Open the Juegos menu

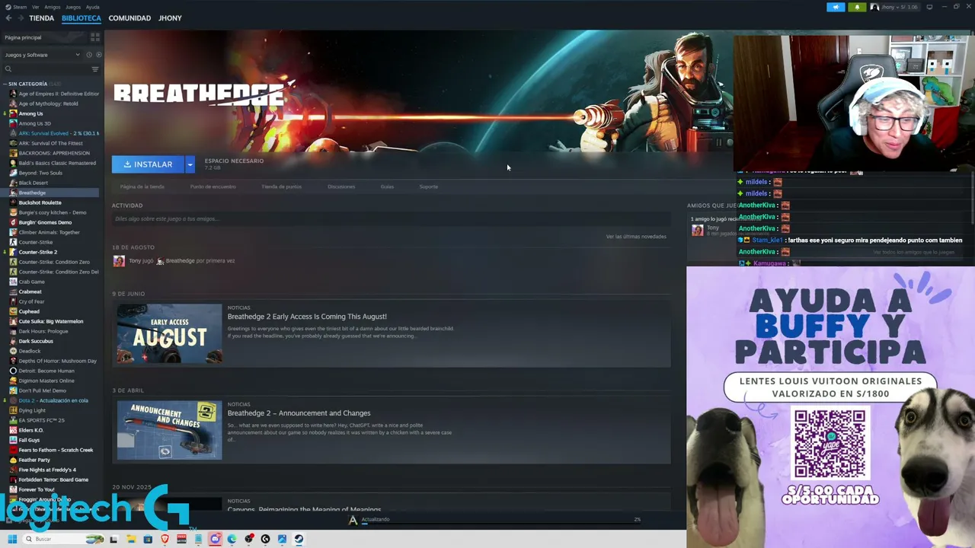73,7
